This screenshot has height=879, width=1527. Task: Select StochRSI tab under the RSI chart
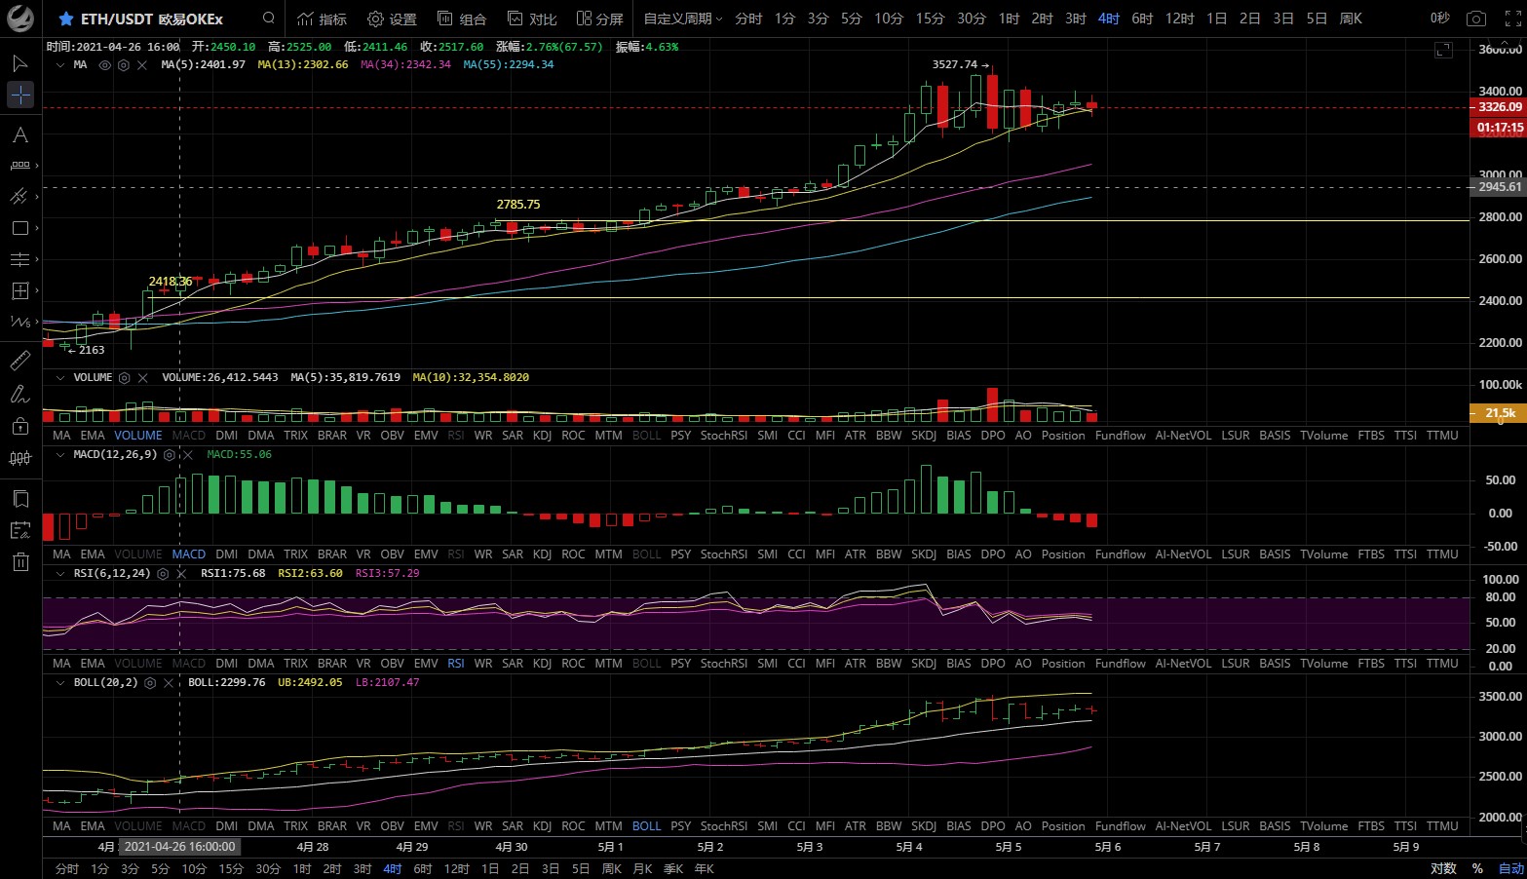coord(724,664)
